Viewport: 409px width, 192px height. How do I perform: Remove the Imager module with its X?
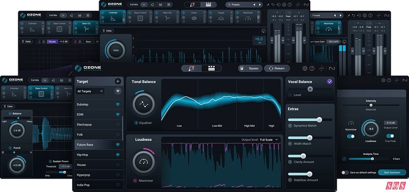pyautogui.click(x=232, y=12)
